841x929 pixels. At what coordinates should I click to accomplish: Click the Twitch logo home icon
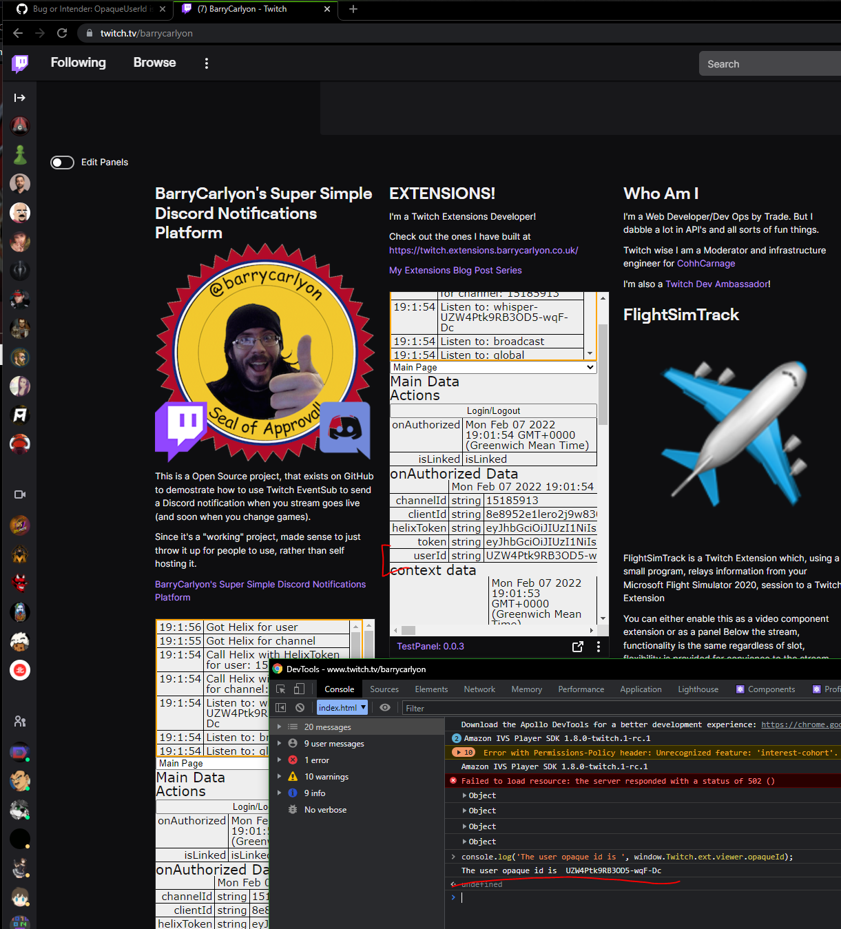(20, 63)
